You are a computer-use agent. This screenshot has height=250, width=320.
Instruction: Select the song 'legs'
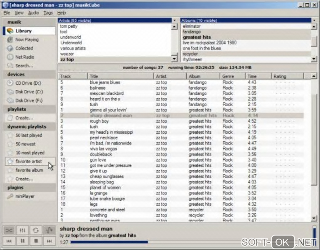pyautogui.click(x=181, y=204)
